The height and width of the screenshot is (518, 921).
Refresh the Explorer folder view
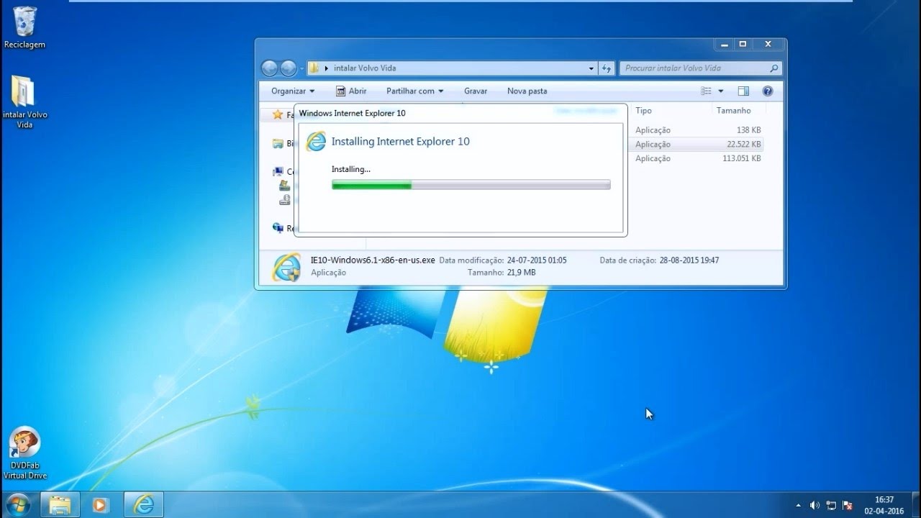pyautogui.click(x=607, y=68)
